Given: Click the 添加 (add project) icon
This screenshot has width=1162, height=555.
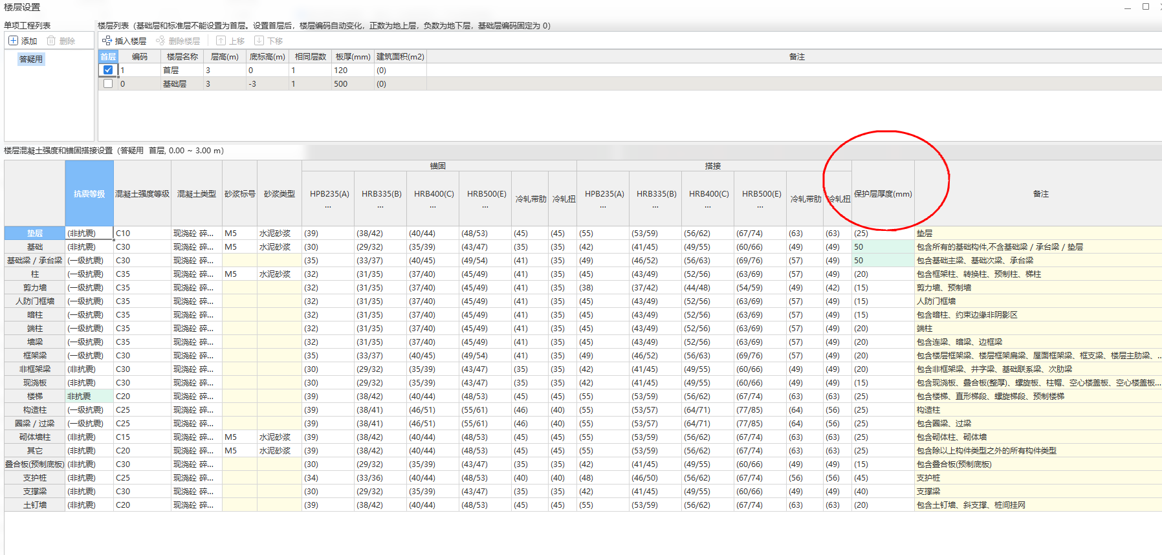Looking at the screenshot, I should 13,41.
